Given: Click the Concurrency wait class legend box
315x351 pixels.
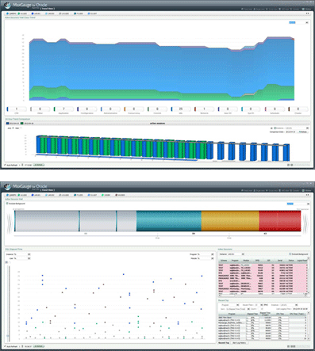Looking at the screenshot, I should coord(134,109).
